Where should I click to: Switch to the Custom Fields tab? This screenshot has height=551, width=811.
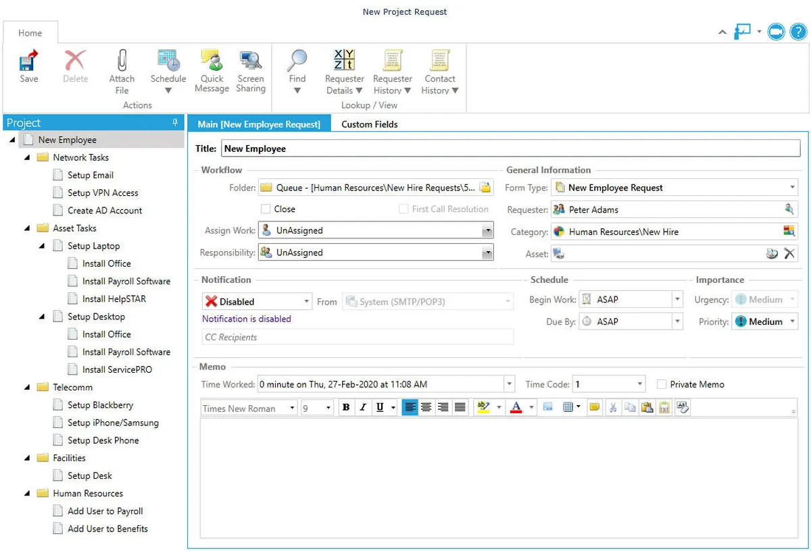pos(369,124)
